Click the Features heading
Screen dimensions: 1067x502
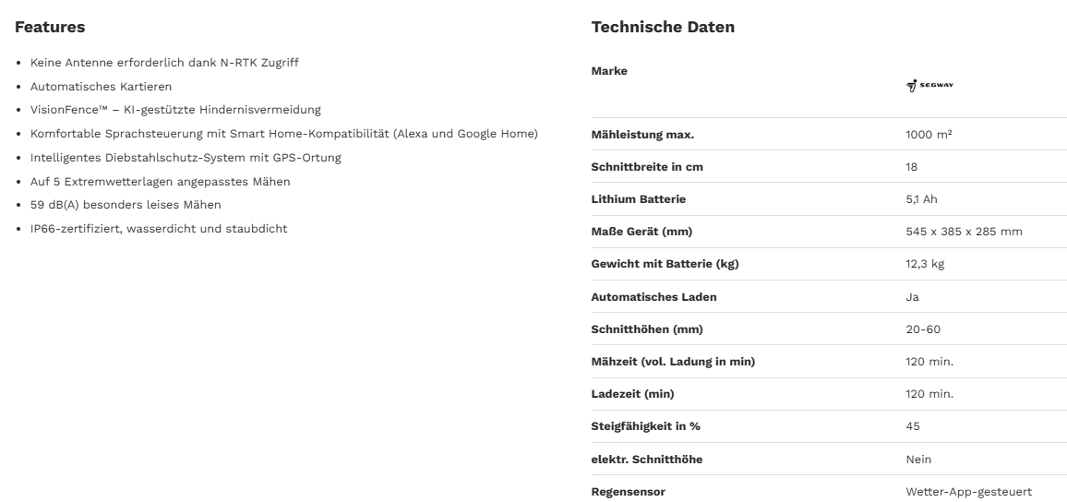click(50, 27)
